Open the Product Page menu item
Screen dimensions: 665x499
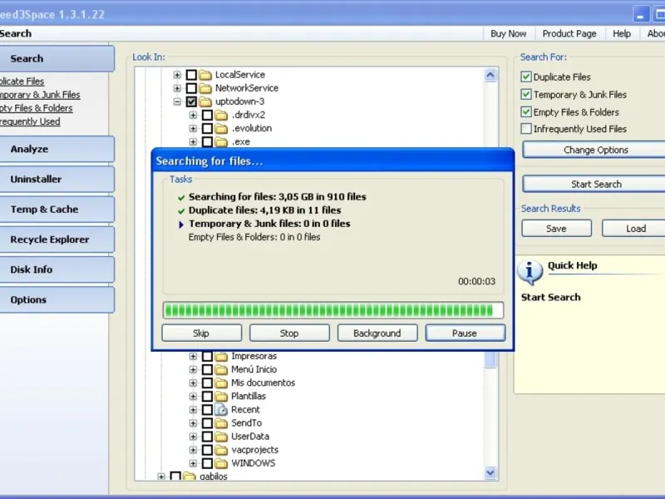[569, 33]
